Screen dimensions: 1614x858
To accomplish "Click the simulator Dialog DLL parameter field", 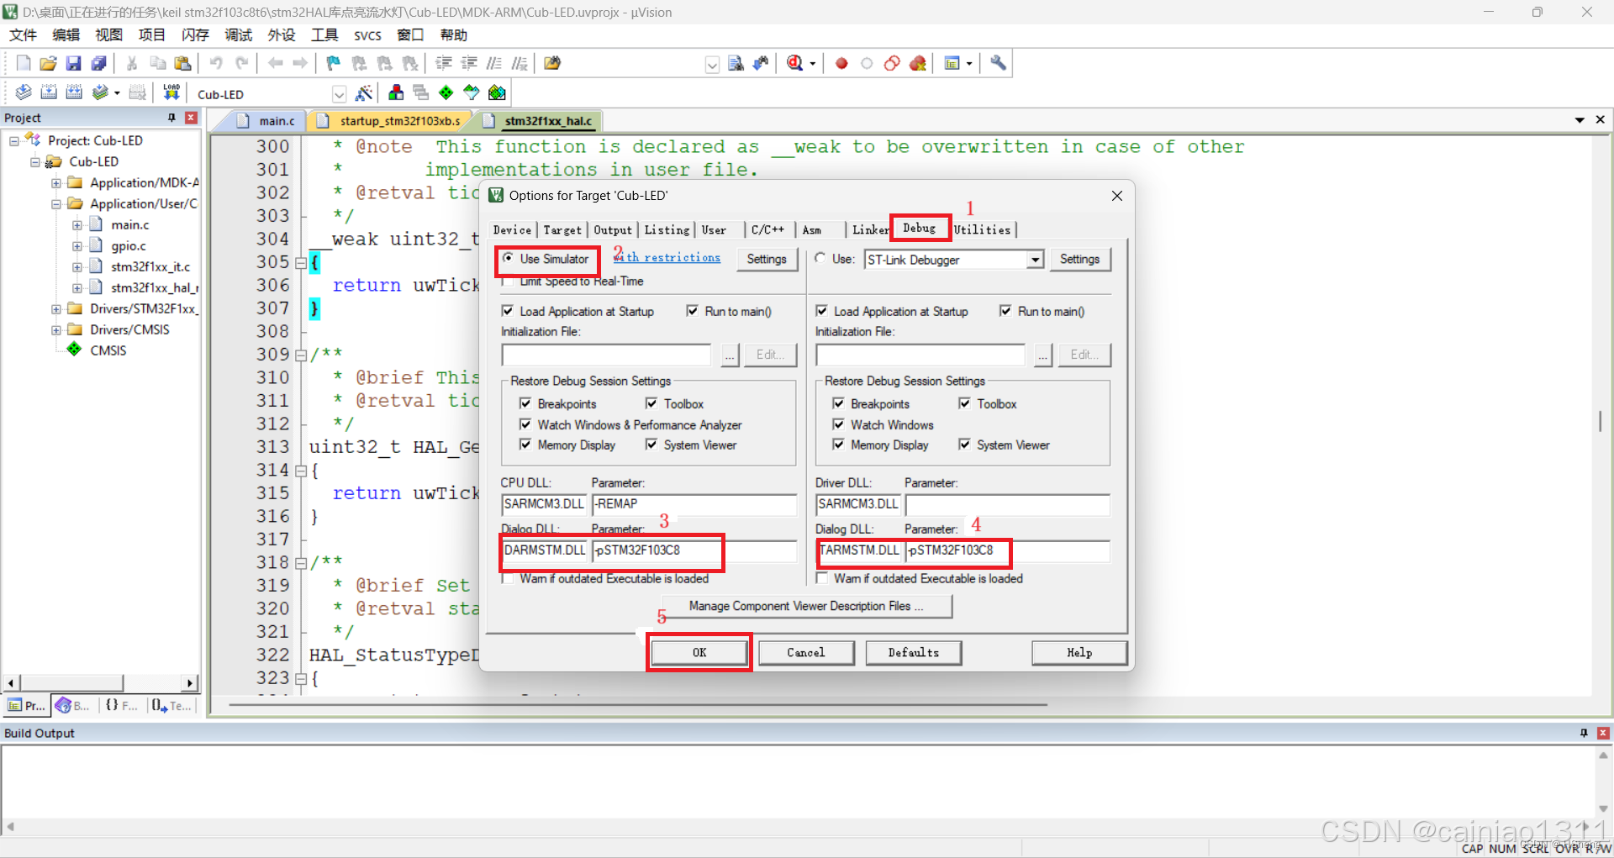I will click(694, 550).
